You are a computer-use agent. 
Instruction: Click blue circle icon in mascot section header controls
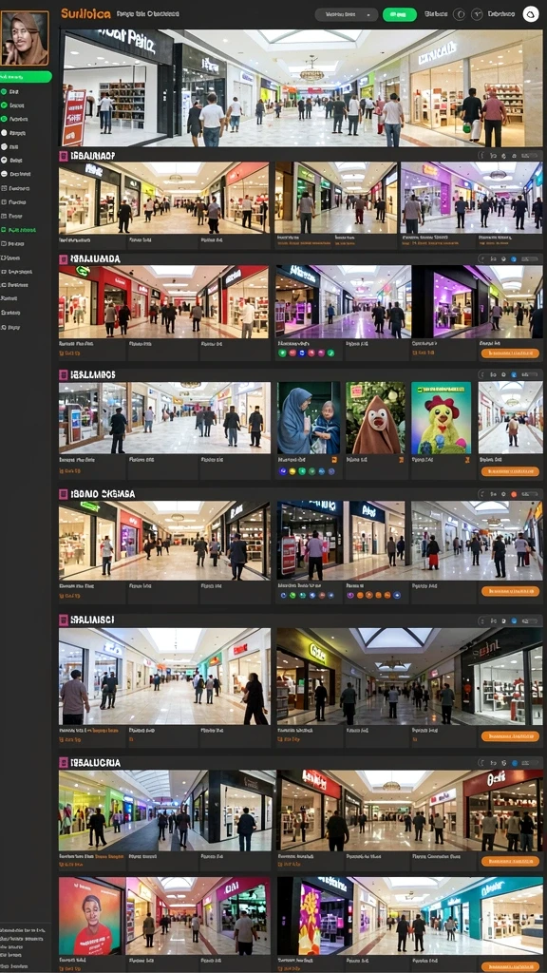(514, 374)
